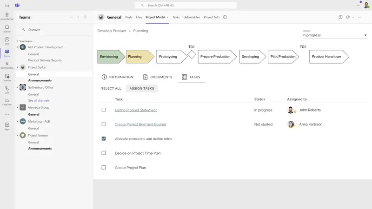Switch to DOCUMENTS section tab
This screenshot has width=372, height=209.
tap(158, 77)
